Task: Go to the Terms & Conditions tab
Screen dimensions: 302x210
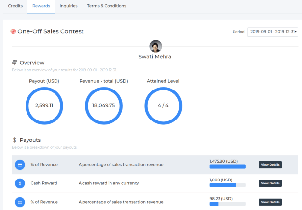Action: (107, 6)
